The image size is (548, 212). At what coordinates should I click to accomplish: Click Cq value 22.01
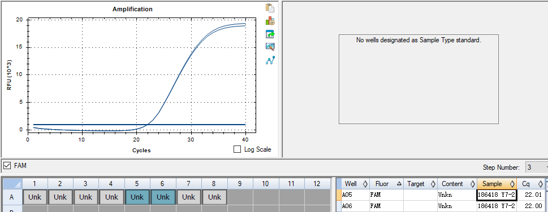click(x=530, y=195)
